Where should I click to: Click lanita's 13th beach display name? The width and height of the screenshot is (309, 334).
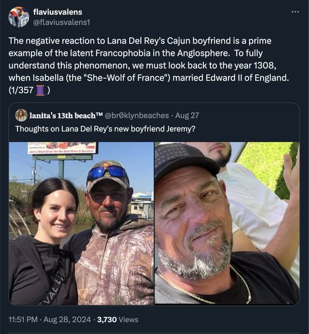(66, 115)
